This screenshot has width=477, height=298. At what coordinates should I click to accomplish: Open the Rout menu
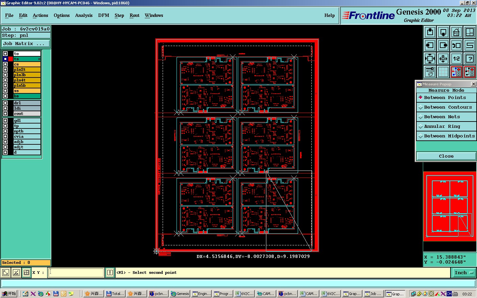click(134, 15)
